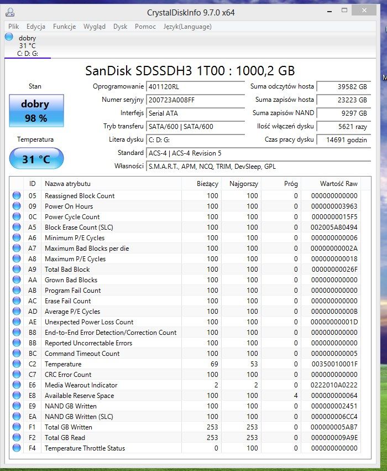
Task: Click status orb of Maximum P/E Cycles
Action: coord(17,258)
